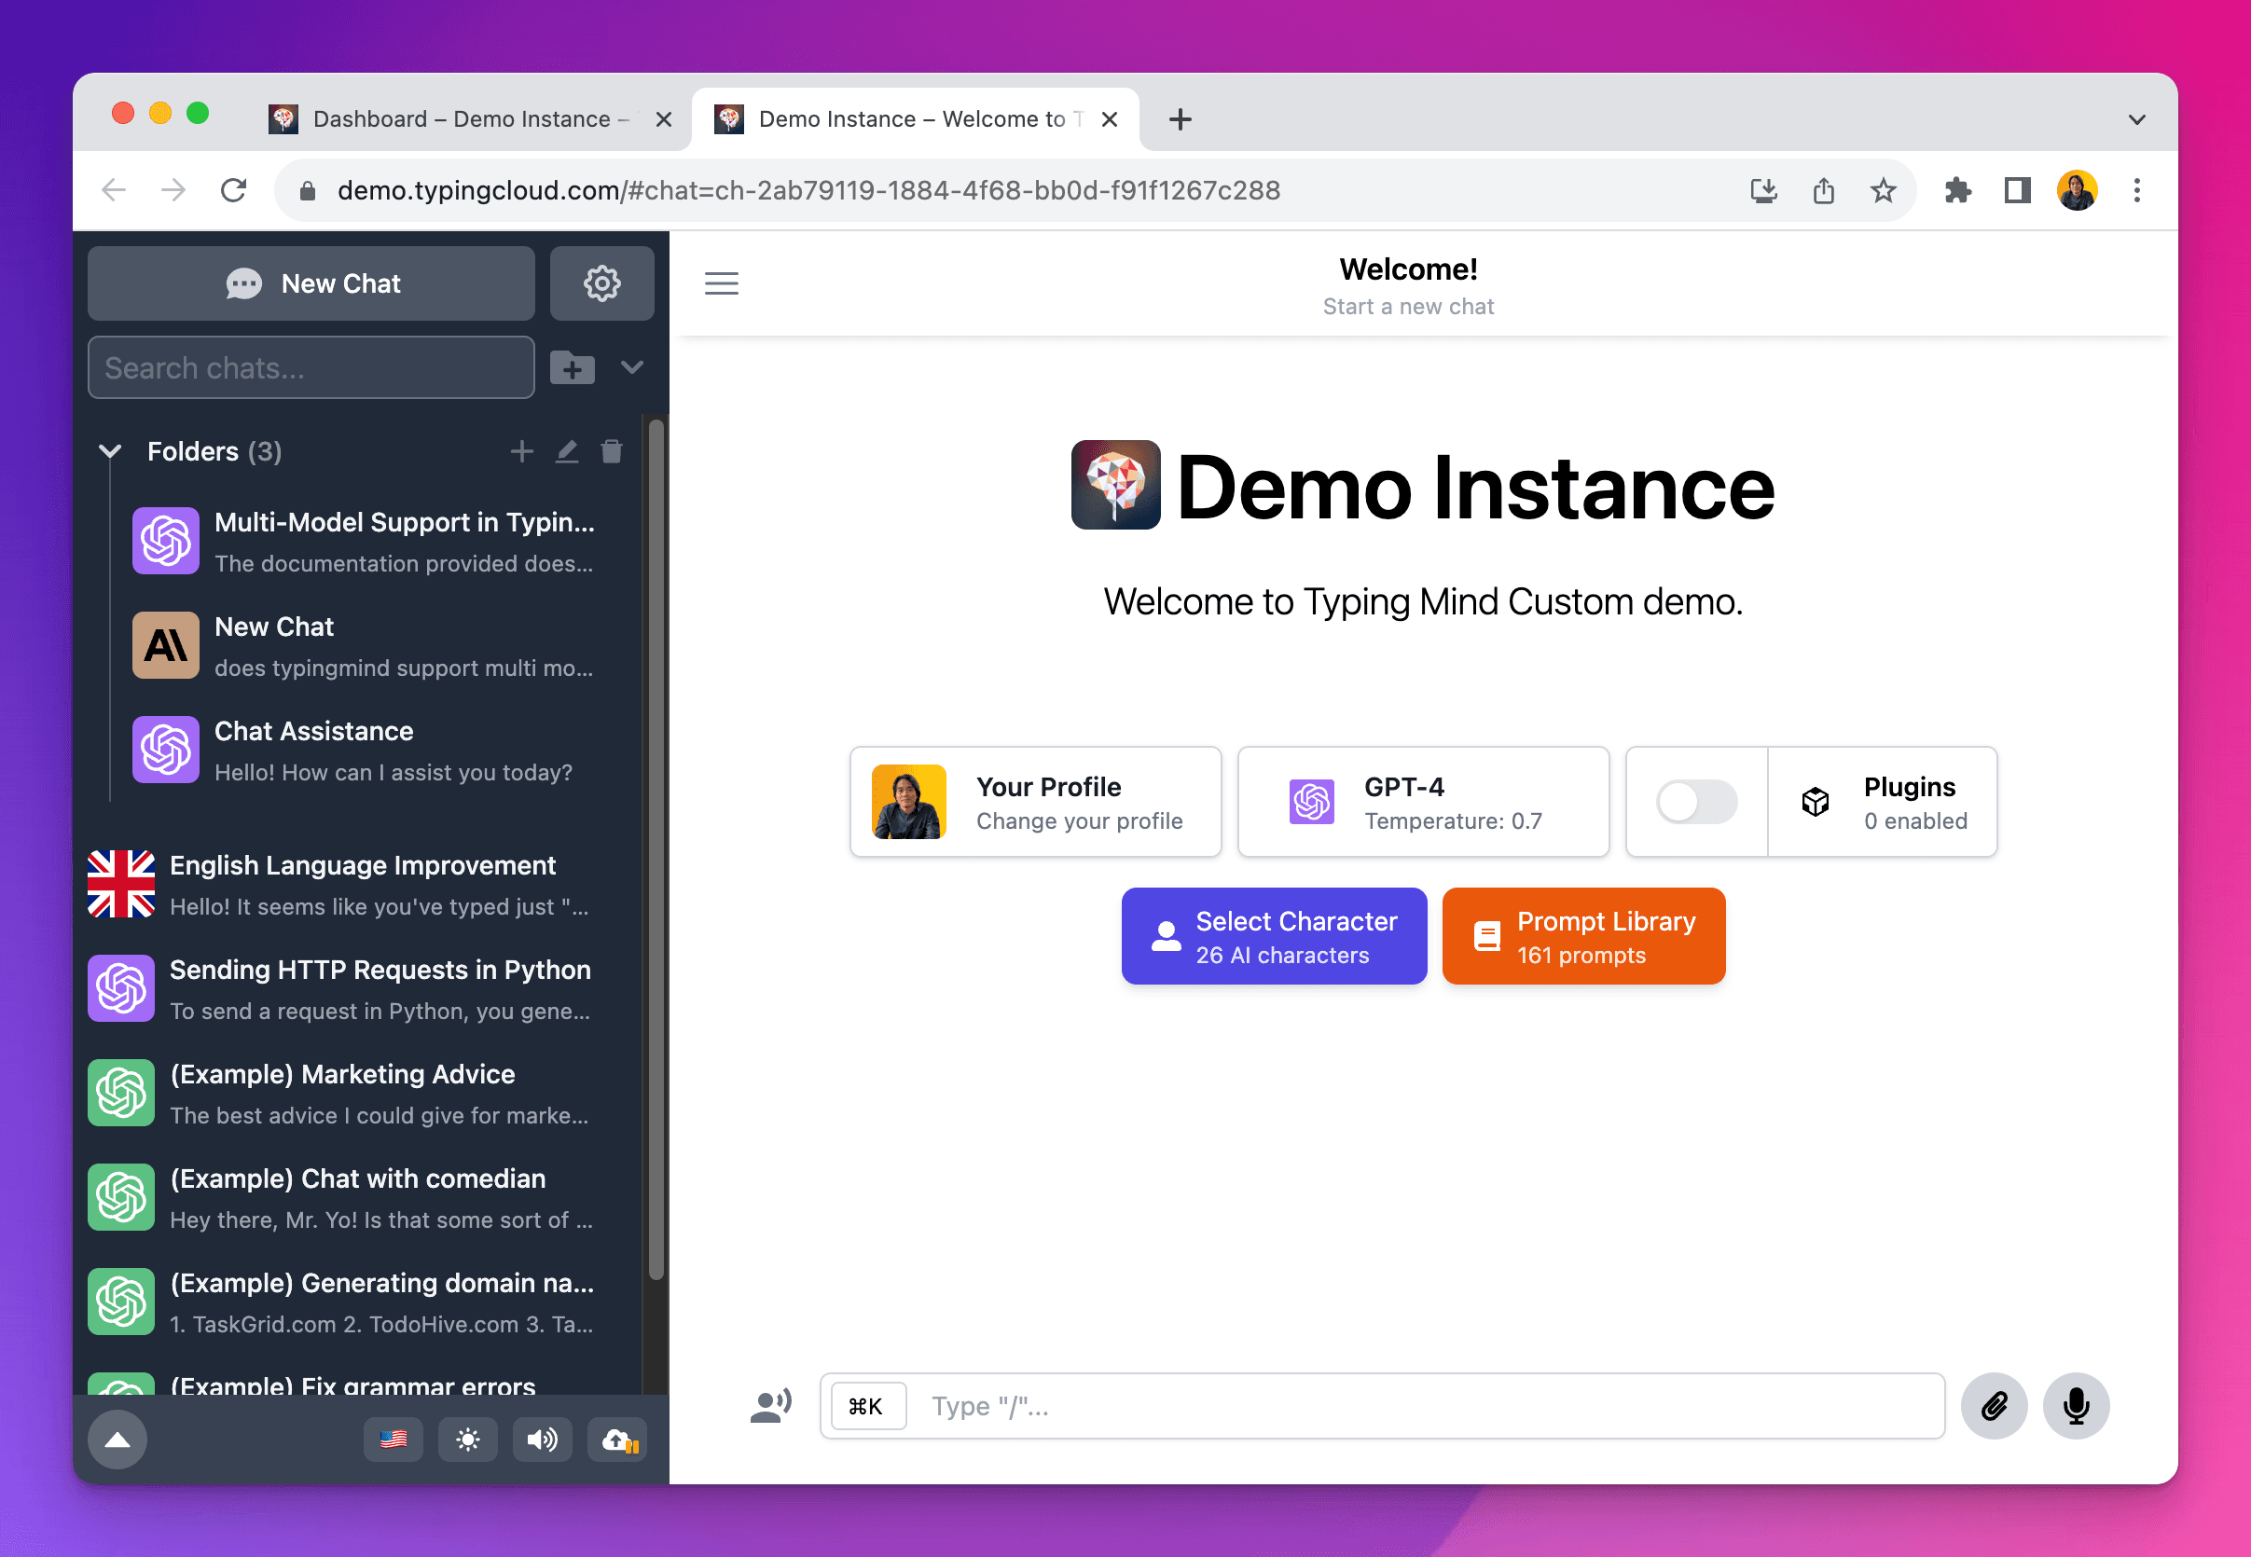Click the US flag language icon
The image size is (2251, 1557).
394,1439
